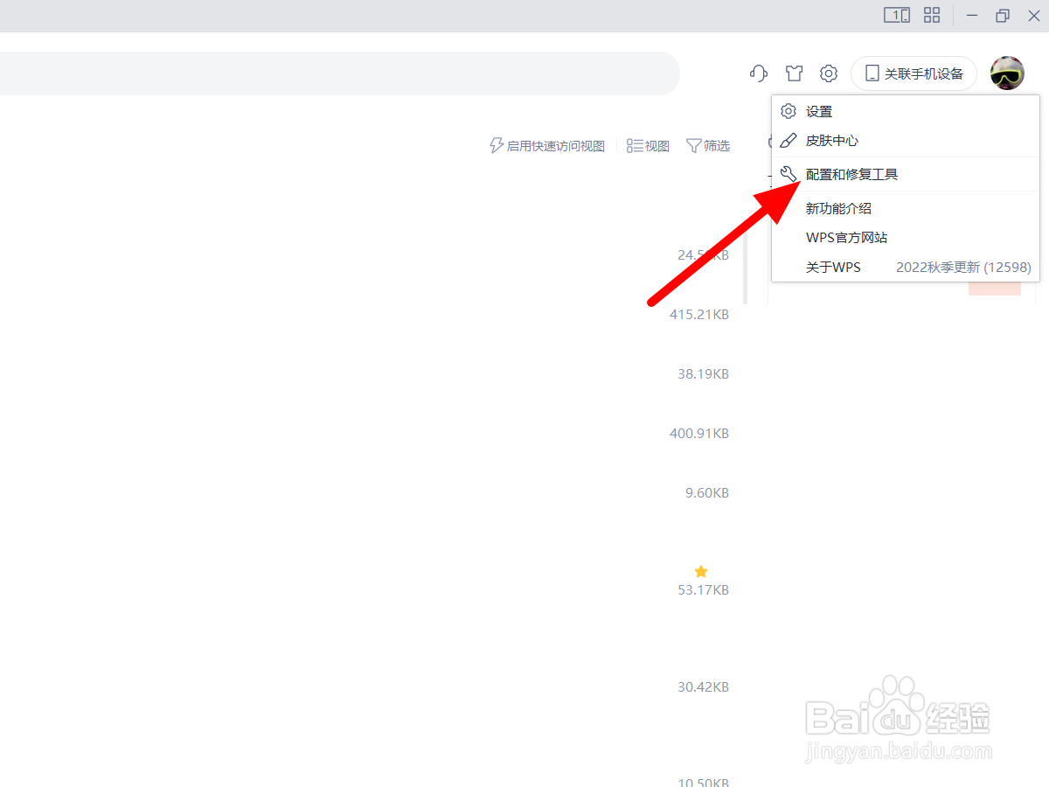Select 配置和修复工具 from the menu

click(851, 173)
